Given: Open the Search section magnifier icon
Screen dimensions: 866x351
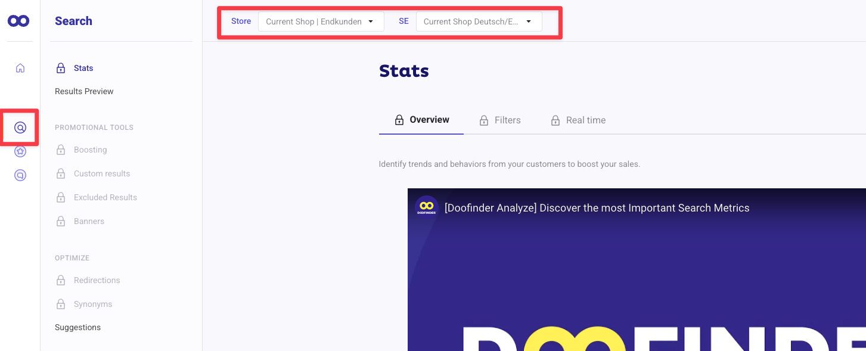Looking at the screenshot, I should (x=20, y=128).
